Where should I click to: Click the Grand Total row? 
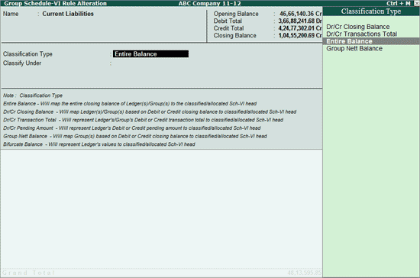click(162, 273)
